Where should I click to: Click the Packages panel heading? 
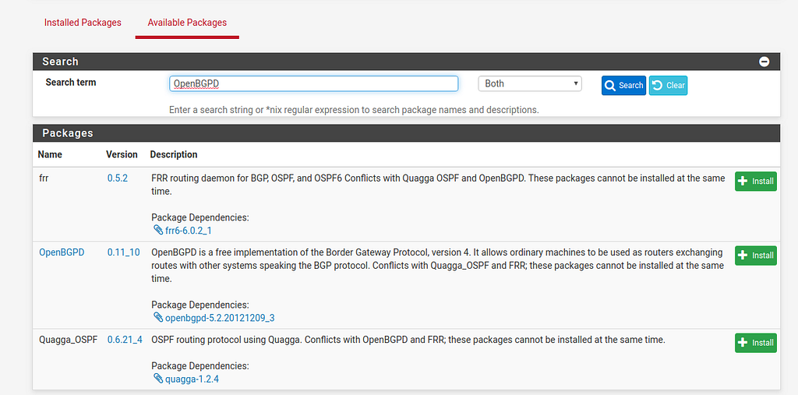68,133
